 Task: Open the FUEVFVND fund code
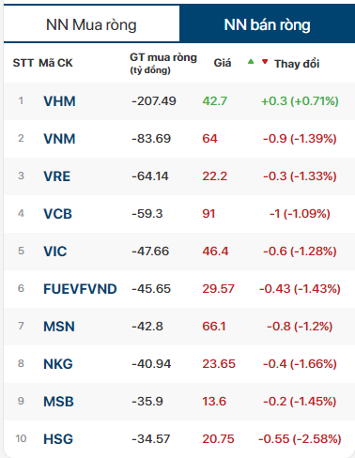[80, 289]
